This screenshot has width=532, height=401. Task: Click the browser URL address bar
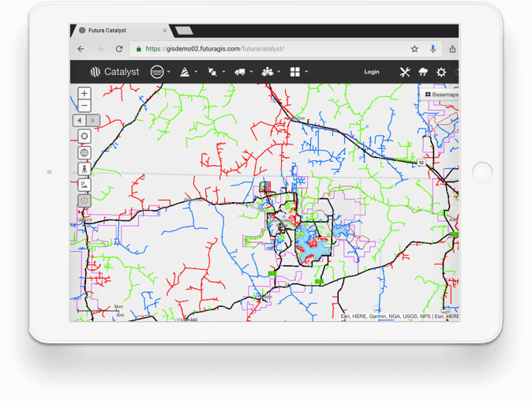click(x=268, y=49)
